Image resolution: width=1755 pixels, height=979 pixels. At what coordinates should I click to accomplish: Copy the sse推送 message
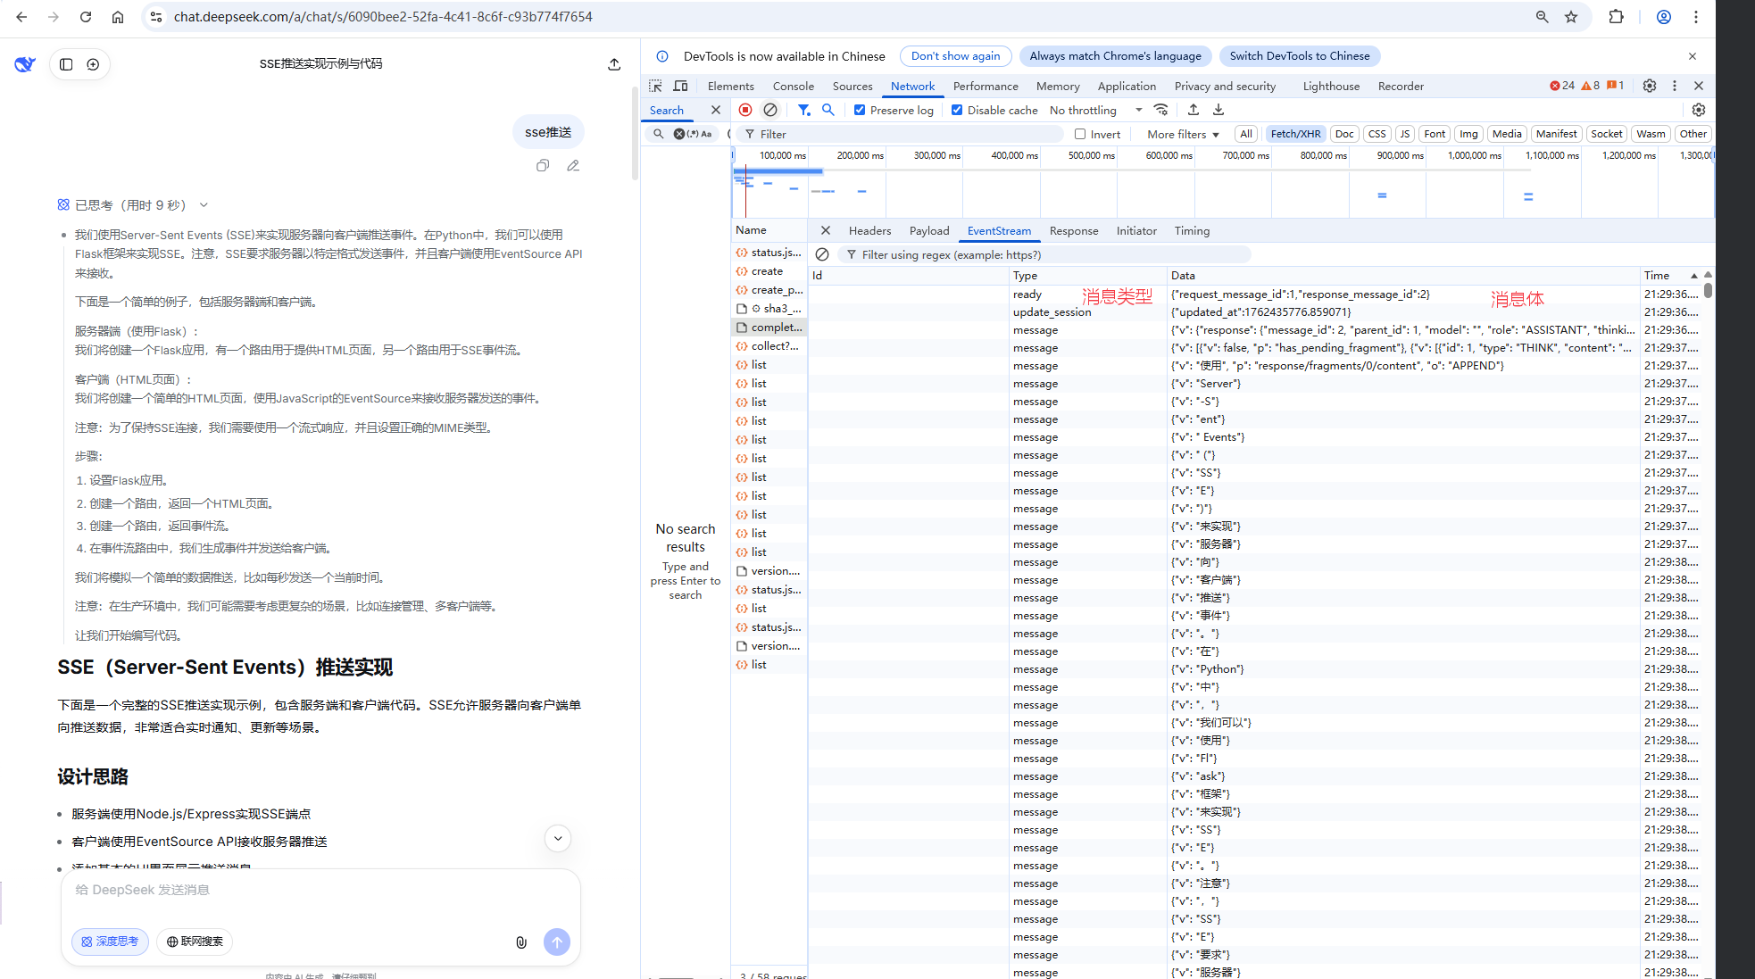(x=543, y=166)
